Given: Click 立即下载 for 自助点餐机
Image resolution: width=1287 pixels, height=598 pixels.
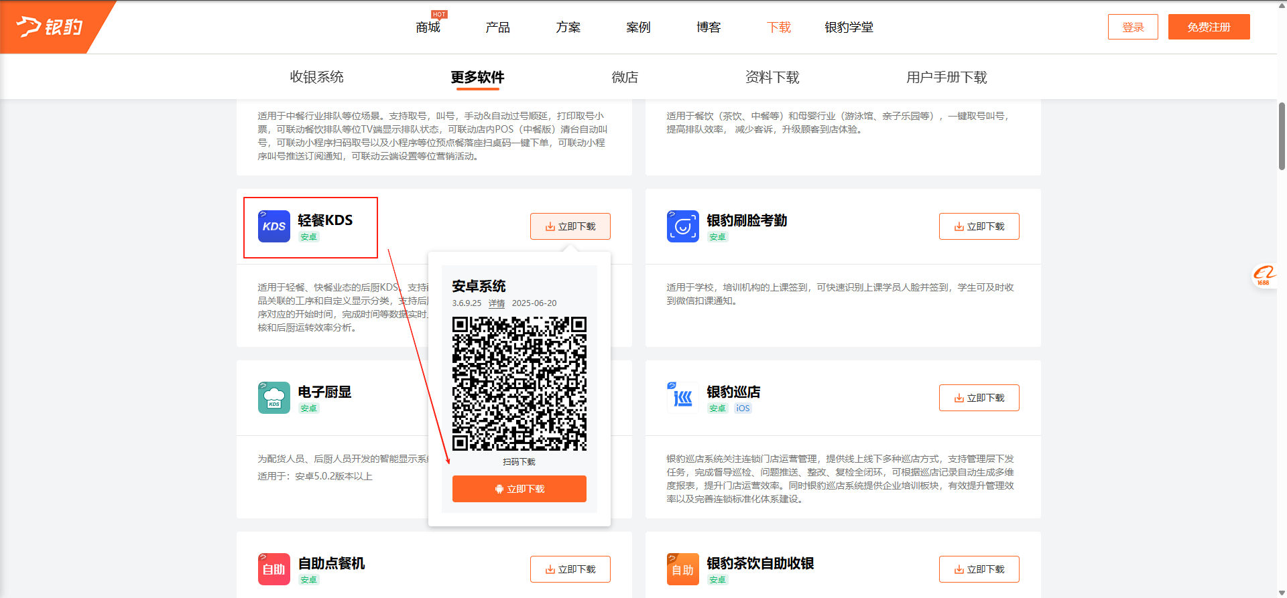Looking at the screenshot, I should click(570, 569).
